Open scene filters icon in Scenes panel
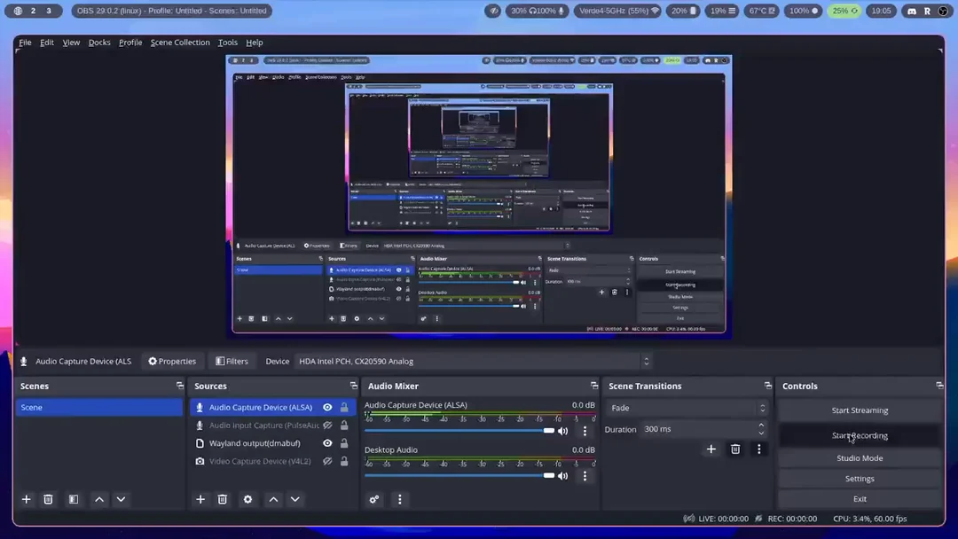The image size is (958, 539). pyautogui.click(x=74, y=499)
